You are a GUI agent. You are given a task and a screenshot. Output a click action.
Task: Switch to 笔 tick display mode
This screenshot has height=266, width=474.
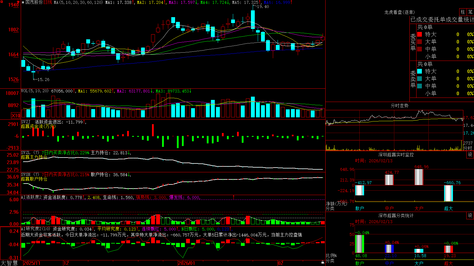(470, 12)
